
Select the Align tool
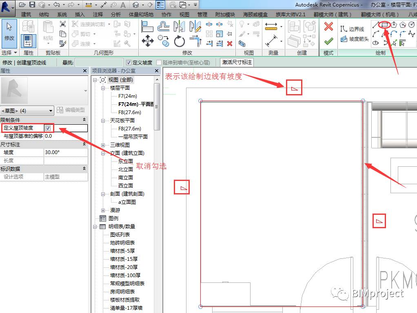point(147,26)
